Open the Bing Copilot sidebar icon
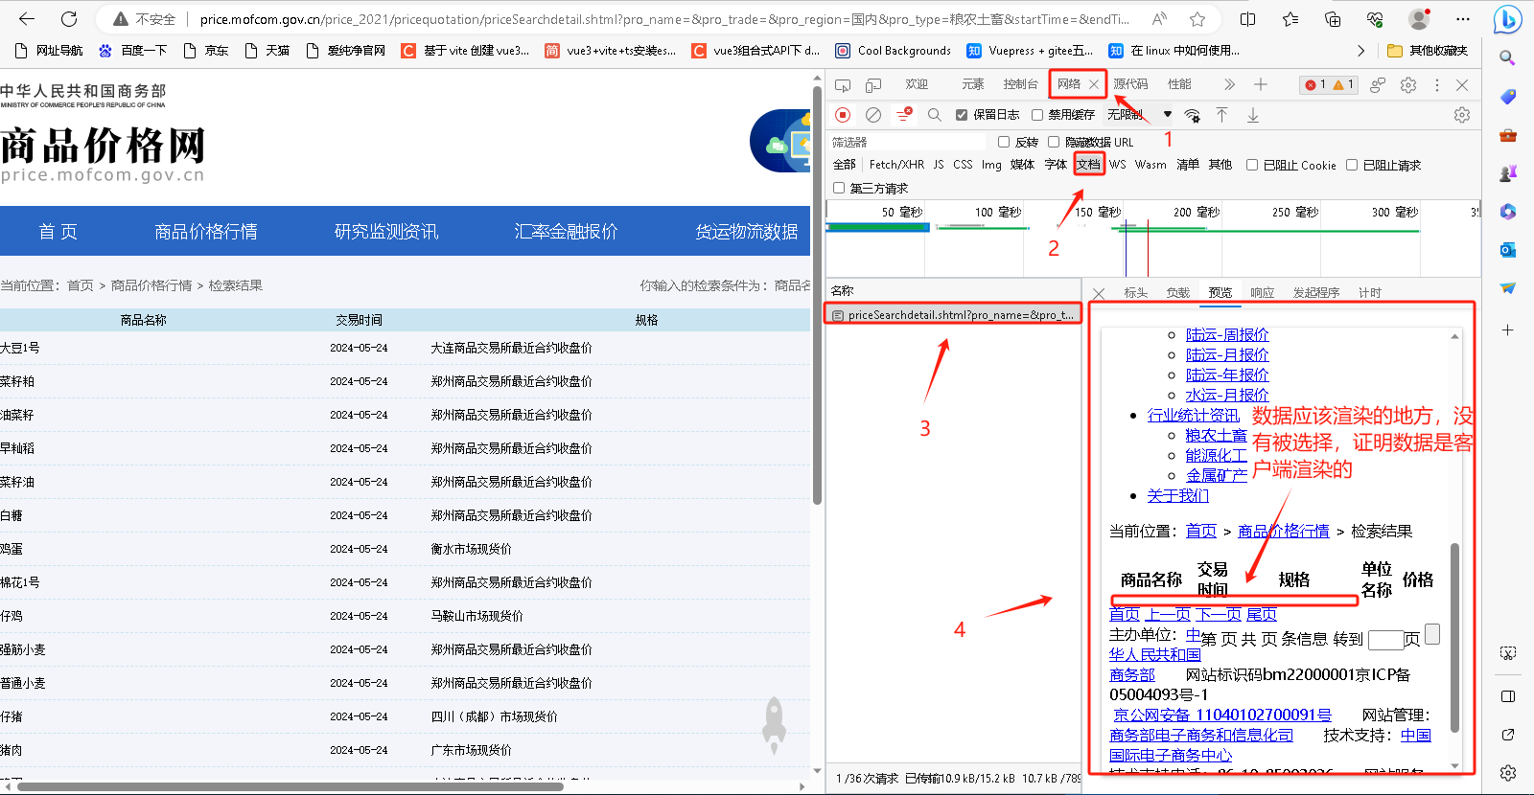The height and width of the screenshot is (795, 1534). pyautogui.click(x=1508, y=19)
